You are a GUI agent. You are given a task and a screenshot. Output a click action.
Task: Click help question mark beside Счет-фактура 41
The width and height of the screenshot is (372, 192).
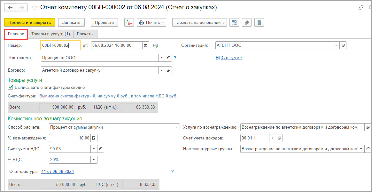(173, 171)
